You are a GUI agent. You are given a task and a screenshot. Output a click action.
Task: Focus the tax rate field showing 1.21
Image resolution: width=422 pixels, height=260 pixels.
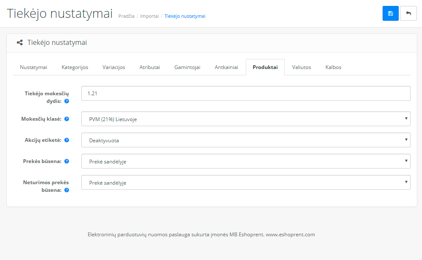tap(246, 93)
